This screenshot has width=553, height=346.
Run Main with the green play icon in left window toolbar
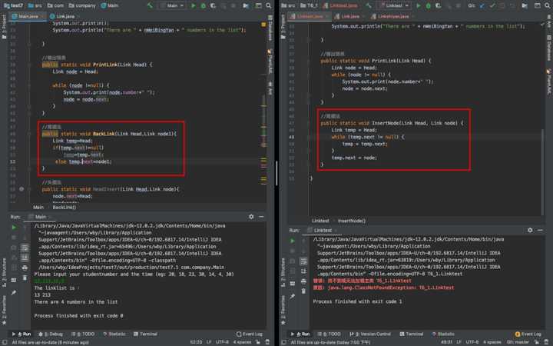point(194,5)
